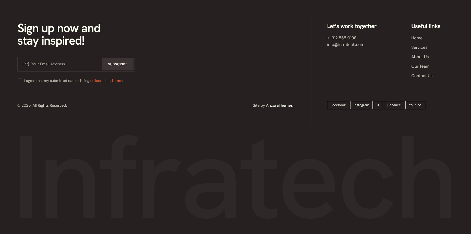Viewport: 471px width, 234px height.
Task: Visit the Behance social button
Action: [394, 105]
